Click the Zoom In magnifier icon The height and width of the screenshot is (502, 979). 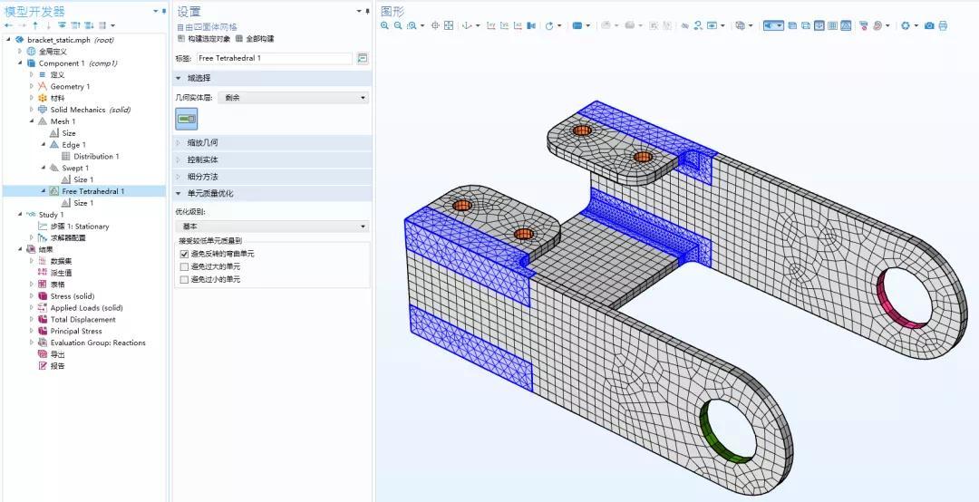pos(384,25)
